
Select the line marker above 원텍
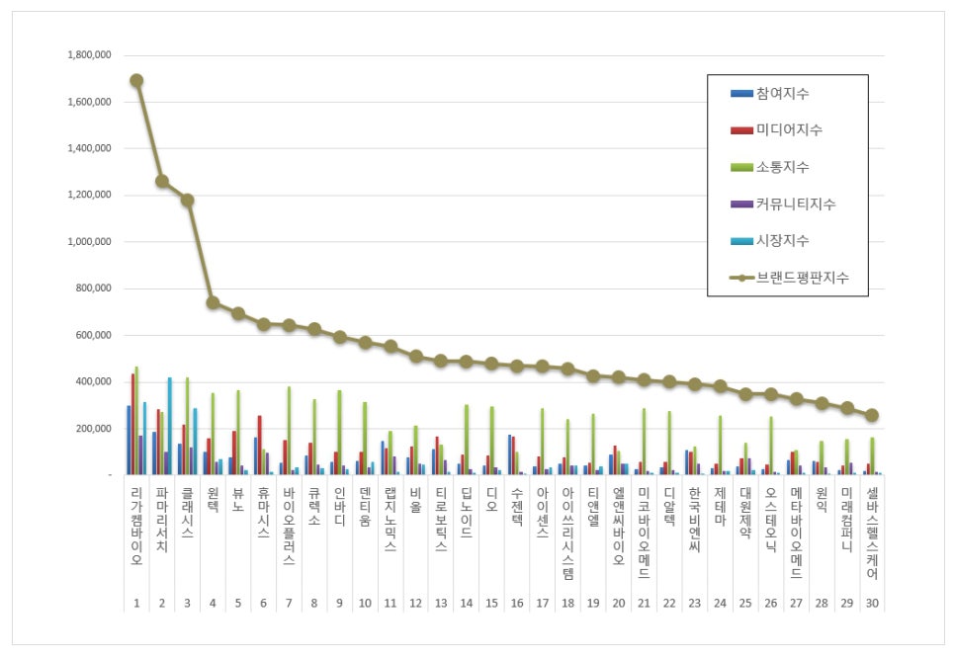coord(213,302)
